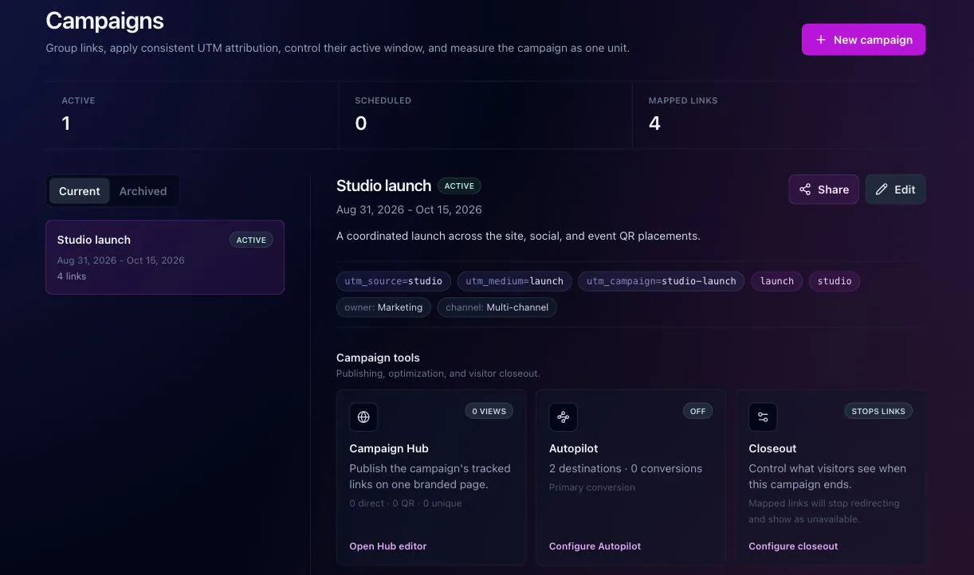This screenshot has height=575, width=974.
Task: Select the Studio launch campaign card
Action: coord(165,257)
